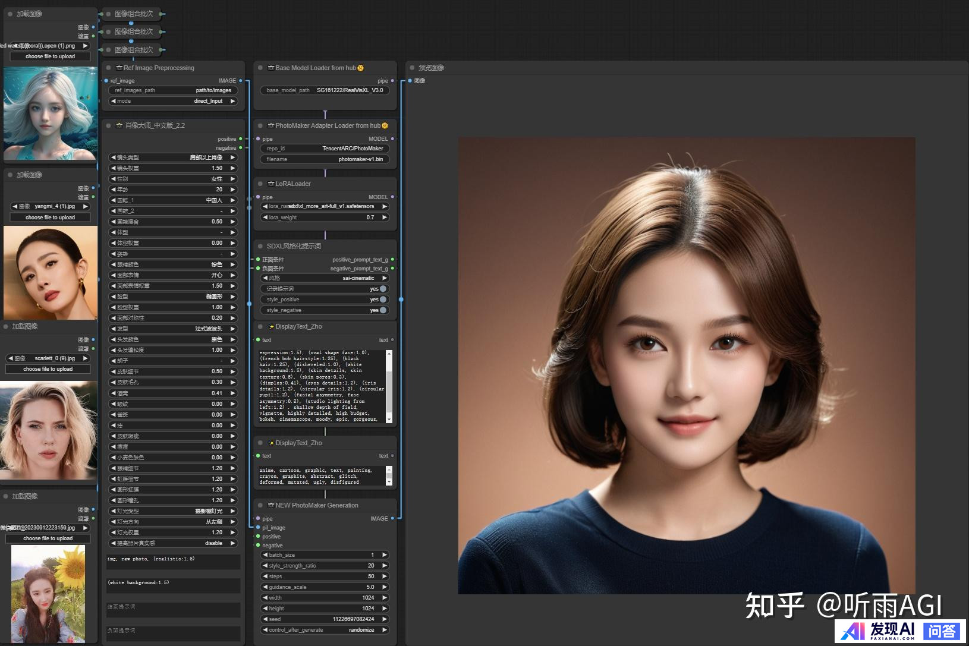Open the mode direct_Input dropdown

(x=173, y=101)
